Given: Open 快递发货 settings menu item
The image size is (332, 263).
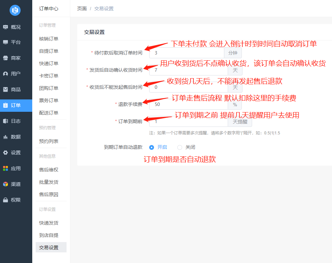Looking at the screenshot, I should (x=49, y=223).
